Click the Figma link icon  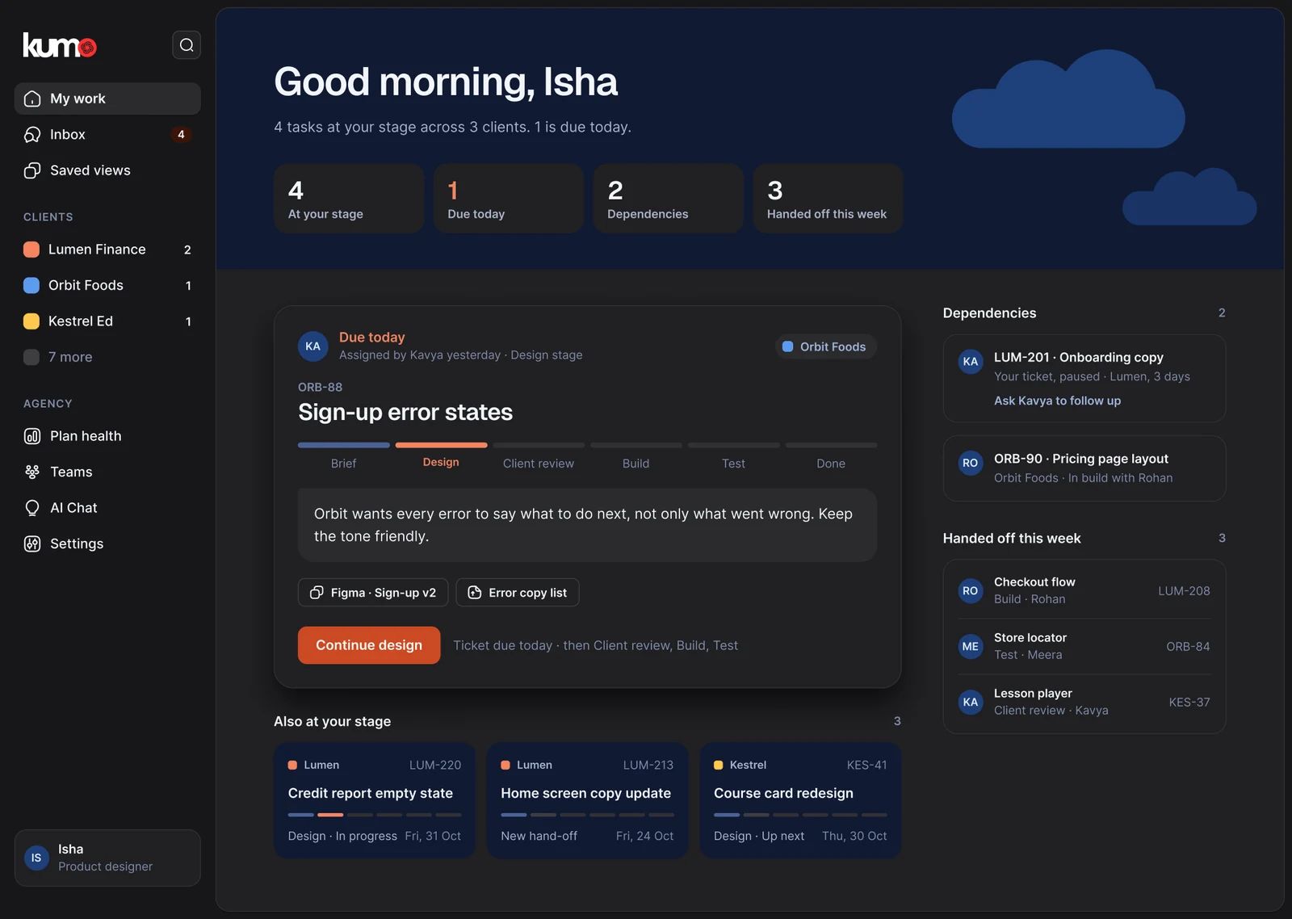(317, 593)
